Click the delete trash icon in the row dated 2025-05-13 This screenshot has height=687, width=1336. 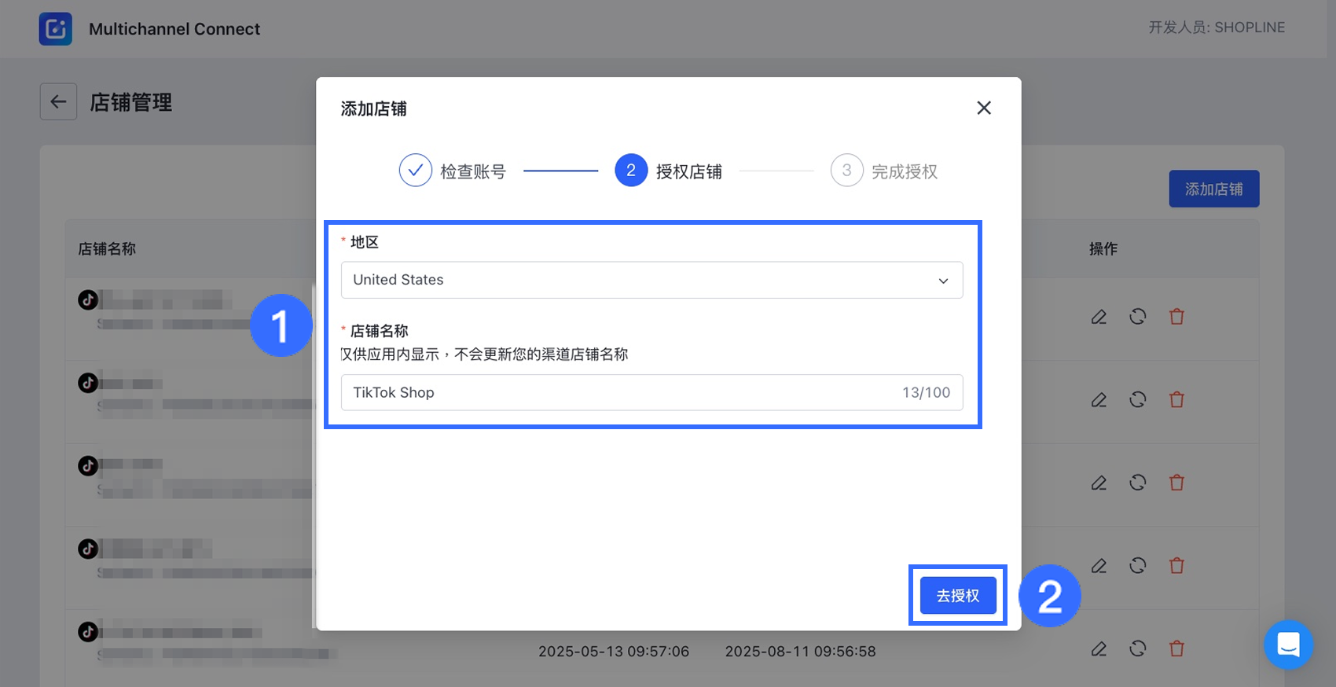pyautogui.click(x=1176, y=648)
